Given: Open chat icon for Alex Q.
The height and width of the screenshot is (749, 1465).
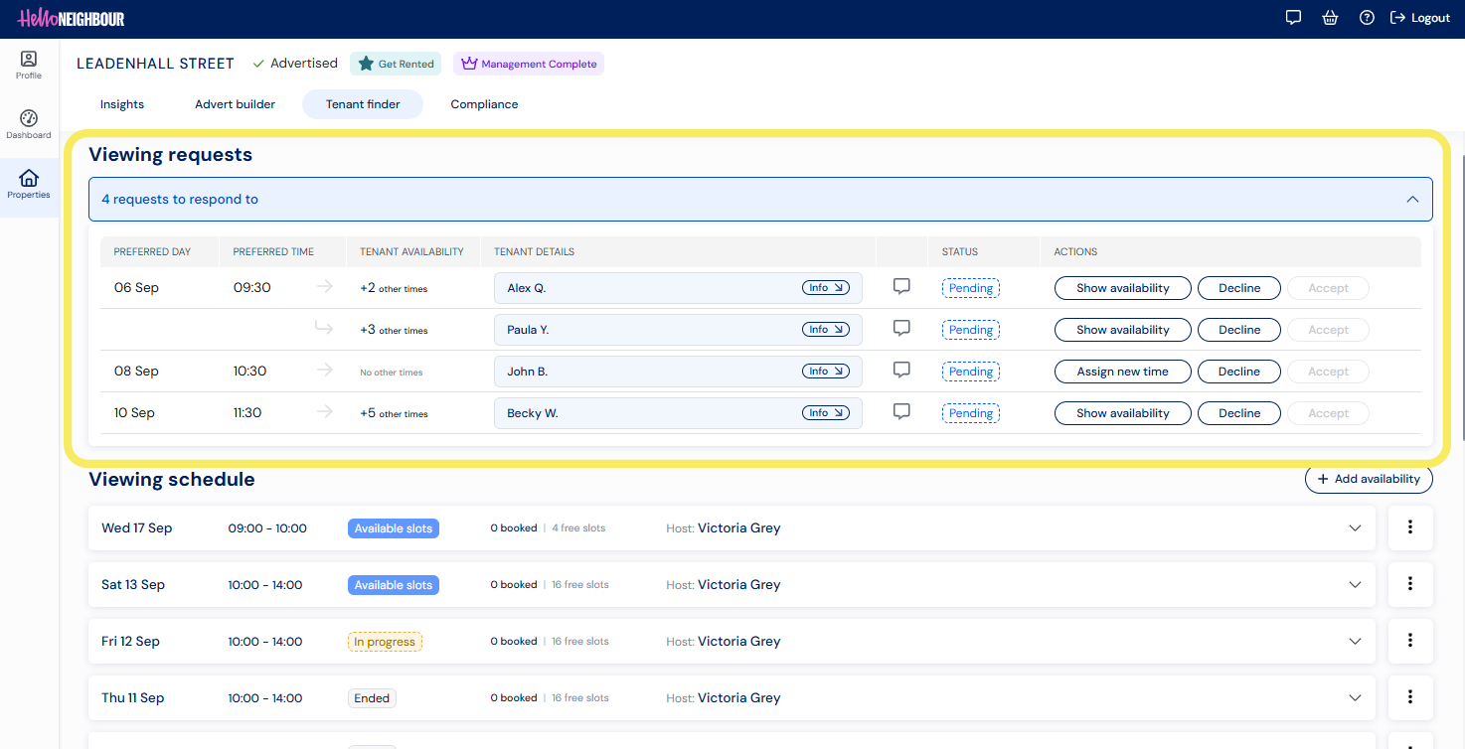Looking at the screenshot, I should click(901, 287).
